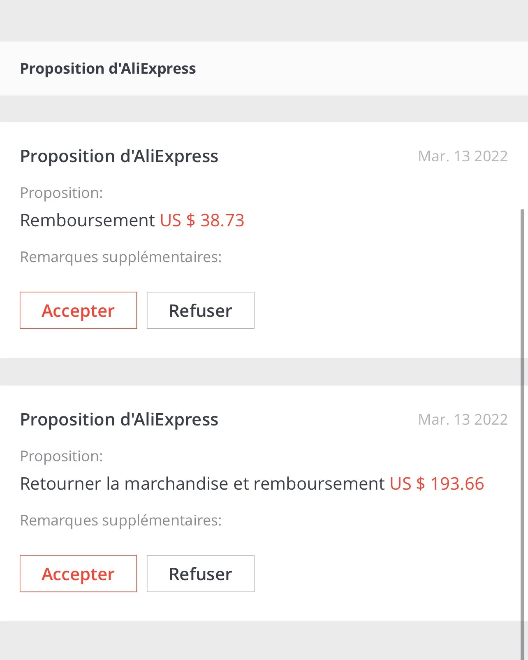
Task: Click the Retourner la marchandise et remboursement text
Action: [x=202, y=484]
